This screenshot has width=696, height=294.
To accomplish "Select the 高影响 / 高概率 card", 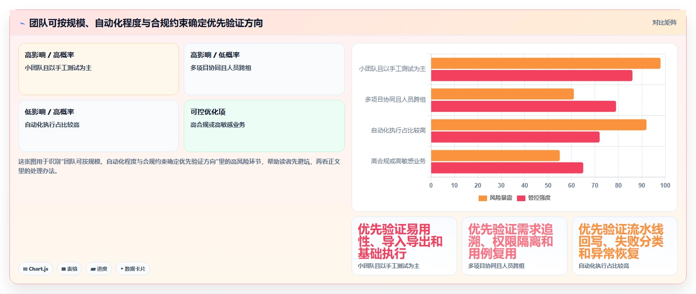I will point(99,69).
